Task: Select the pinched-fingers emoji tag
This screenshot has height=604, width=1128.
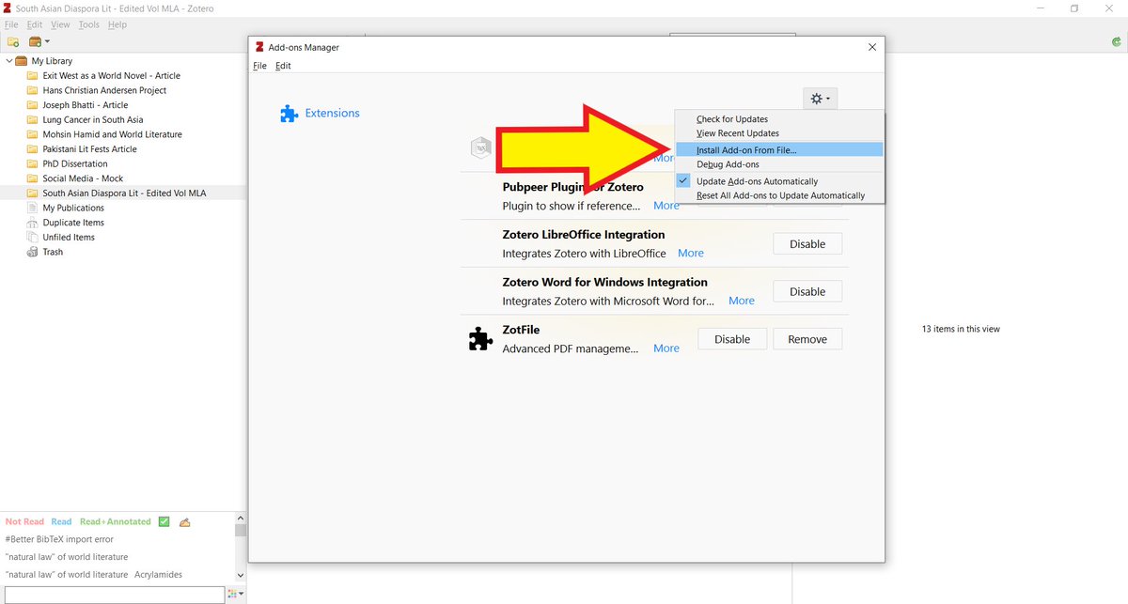Action: click(184, 521)
